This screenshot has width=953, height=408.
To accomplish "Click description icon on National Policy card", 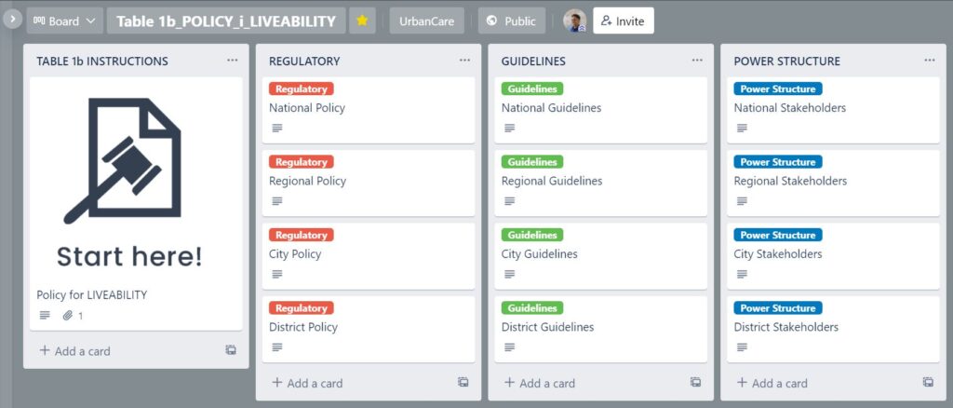I will tap(277, 129).
